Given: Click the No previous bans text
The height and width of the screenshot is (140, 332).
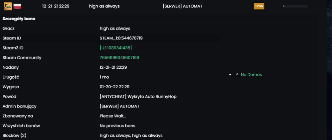Looking at the screenshot, I should click(x=117, y=126).
